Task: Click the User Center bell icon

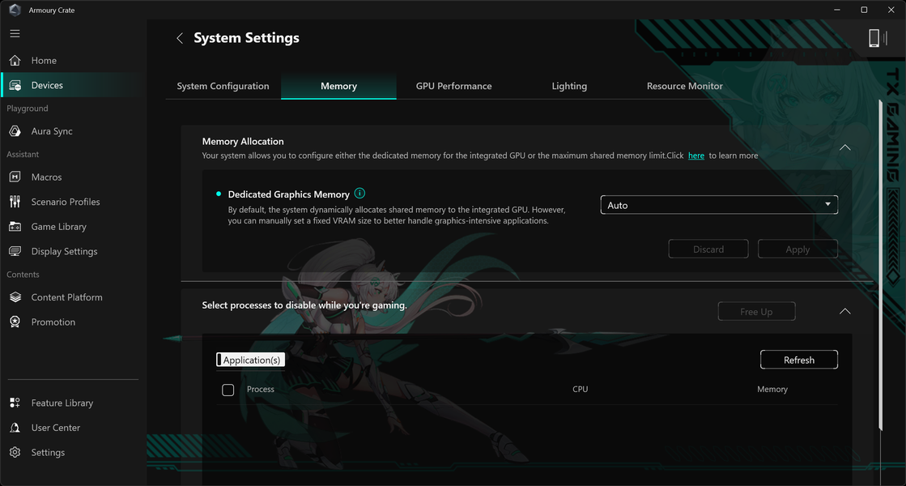Action: coord(15,428)
